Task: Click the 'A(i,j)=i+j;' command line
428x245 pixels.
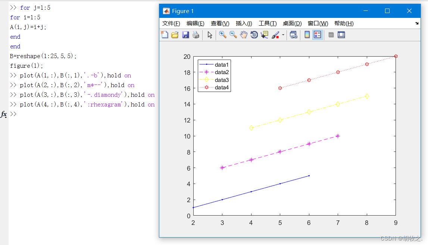Action: point(28,27)
